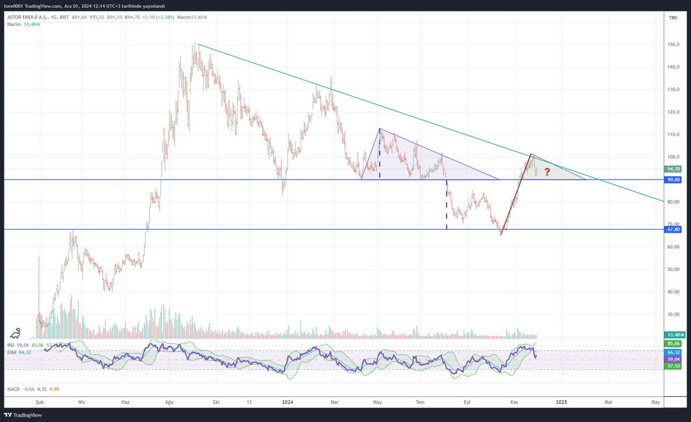691x422 pixels.
Task: Click the Eki month label on time axis
Action: pyautogui.click(x=216, y=402)
